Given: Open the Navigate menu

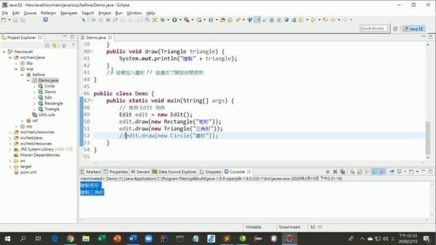Looking at the screenshot, I should click(x=69, y=13).
